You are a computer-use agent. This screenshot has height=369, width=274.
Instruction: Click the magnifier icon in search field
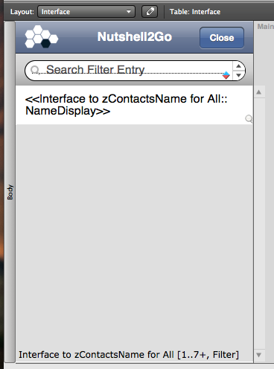[35, 70]
